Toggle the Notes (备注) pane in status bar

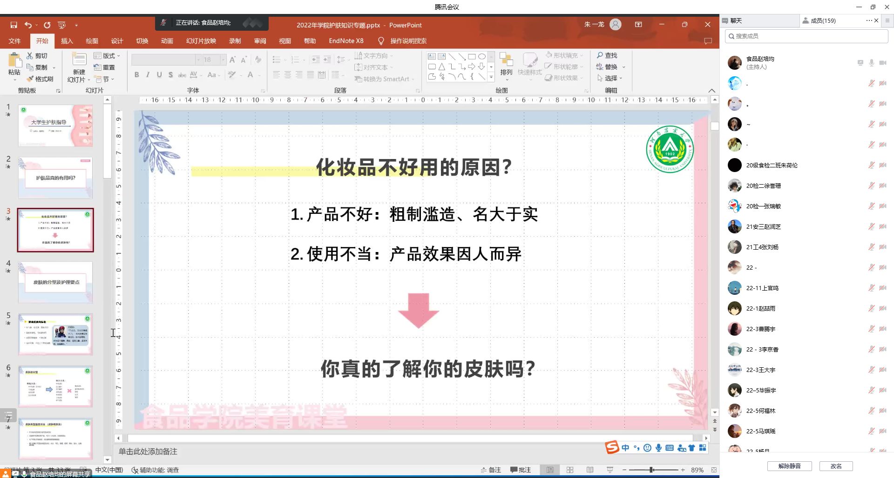[491, 470]
